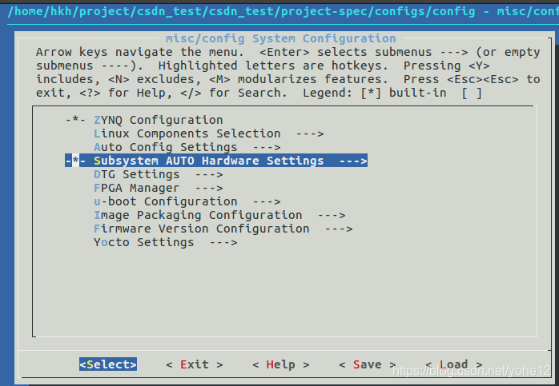Click the Select button
Image resolution: width=559 pixels, height=386 pixels.
(108, 364)
